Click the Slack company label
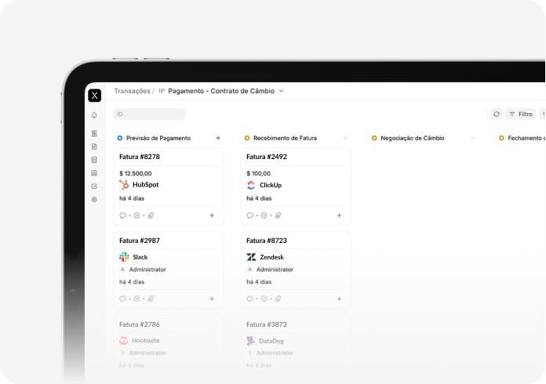546x384 pixels. (x=140, y=257)
